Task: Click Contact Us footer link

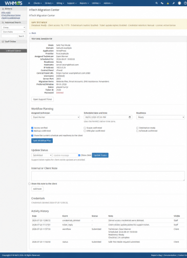Action: 182,255
